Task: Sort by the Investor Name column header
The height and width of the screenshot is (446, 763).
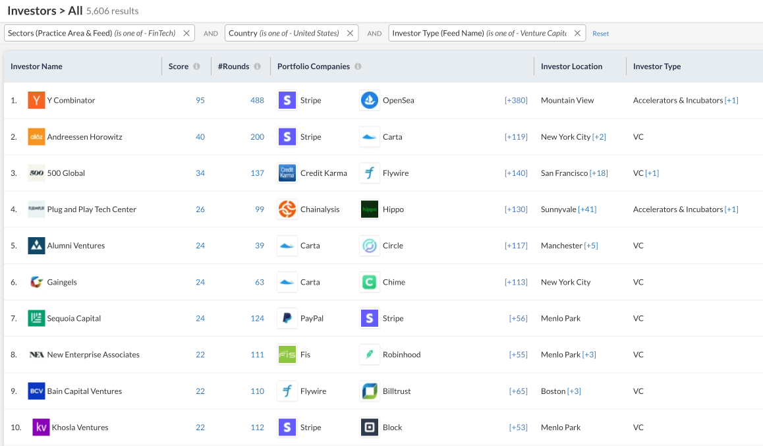Action: point(36,67)
